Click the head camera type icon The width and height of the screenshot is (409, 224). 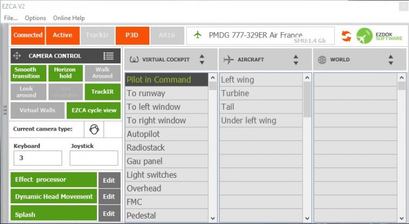[94, 129]
